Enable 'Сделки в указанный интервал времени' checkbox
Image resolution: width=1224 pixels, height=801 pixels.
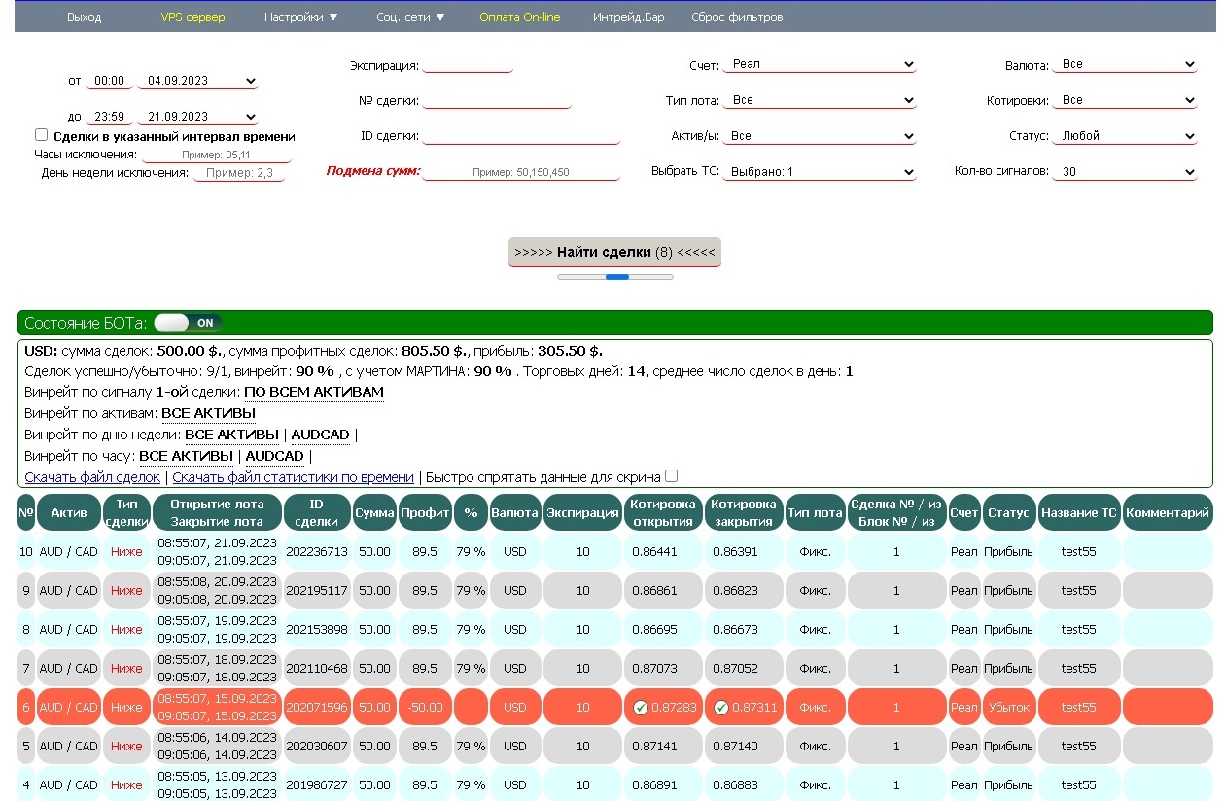click(41, 135)
